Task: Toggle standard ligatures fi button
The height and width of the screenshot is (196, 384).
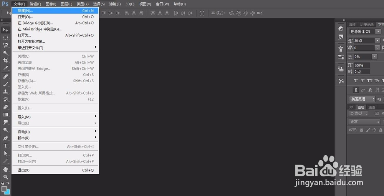Action: (356, 90)
